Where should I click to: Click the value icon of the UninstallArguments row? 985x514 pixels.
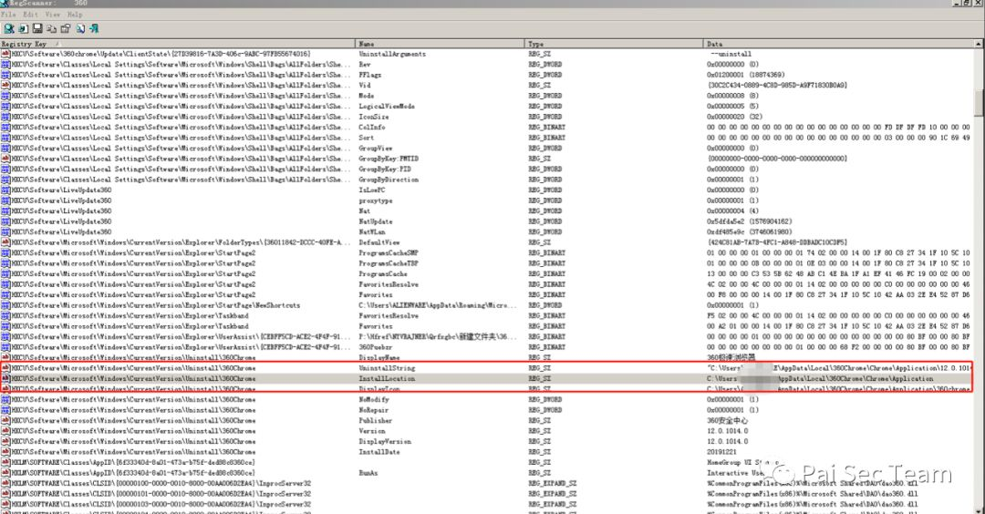point(5,54)
